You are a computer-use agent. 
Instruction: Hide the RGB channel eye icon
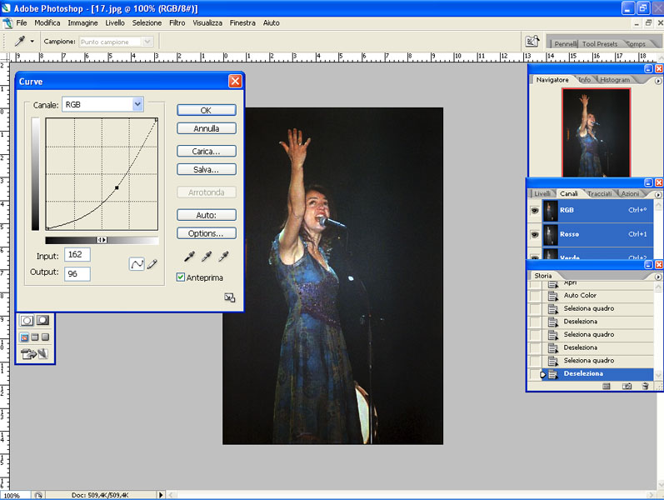click(534, 211)
